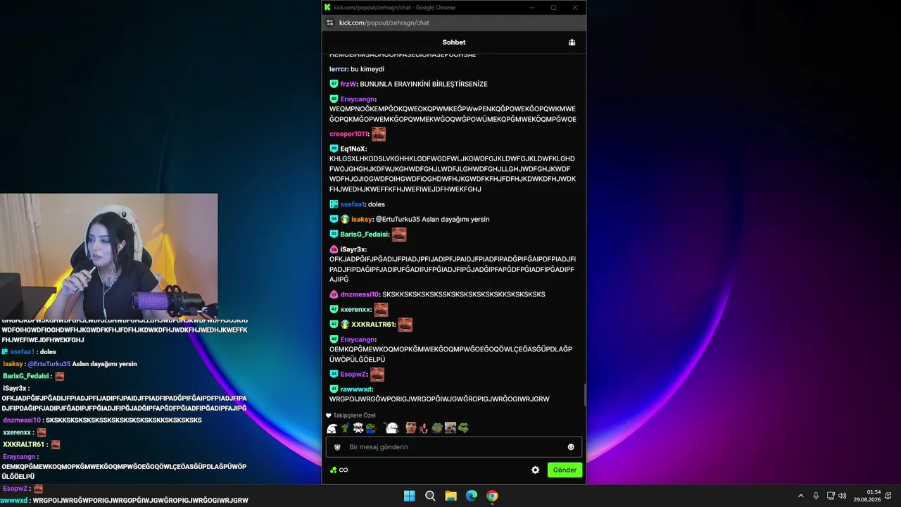Click the 'bu kimeydi' message text
This screenshot has width=901, height=507.
[x=367, y=69]
